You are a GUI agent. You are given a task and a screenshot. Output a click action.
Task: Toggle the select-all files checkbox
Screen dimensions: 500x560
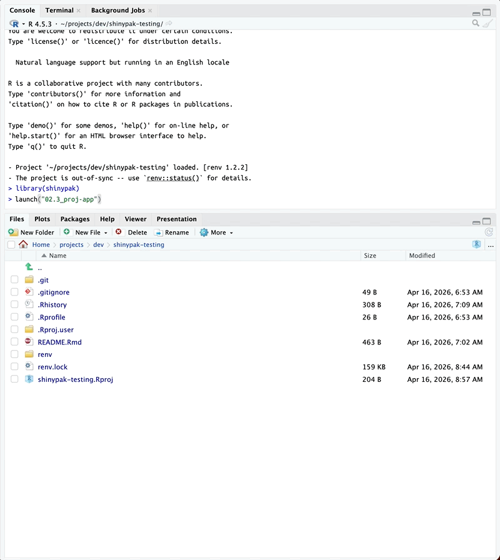pos(11,244)
